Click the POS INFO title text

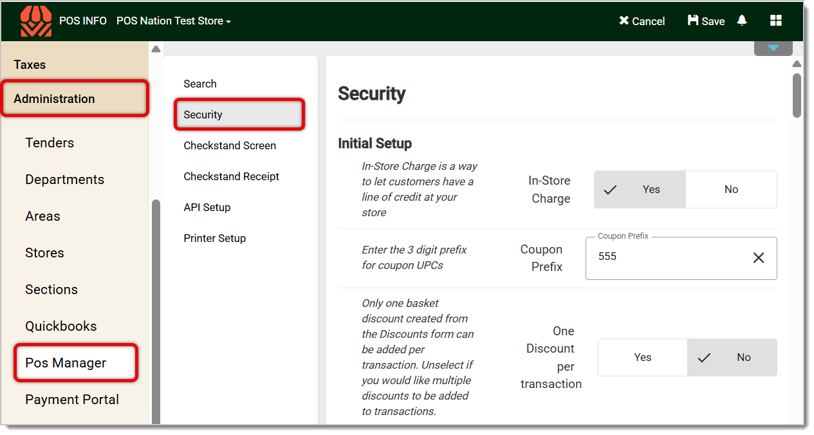click(x=83, y=21)
